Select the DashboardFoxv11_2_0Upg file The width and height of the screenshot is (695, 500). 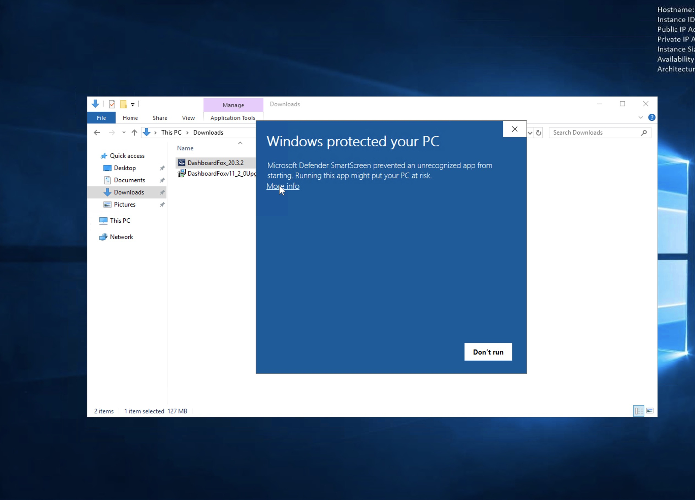coord(221,174)
